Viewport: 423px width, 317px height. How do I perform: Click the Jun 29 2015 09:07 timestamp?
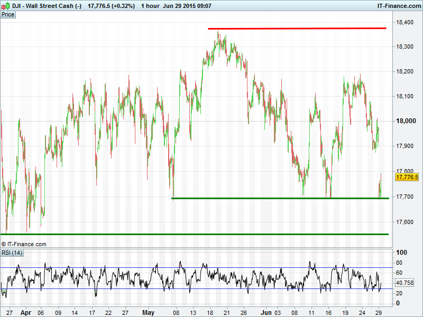(187, 6)
